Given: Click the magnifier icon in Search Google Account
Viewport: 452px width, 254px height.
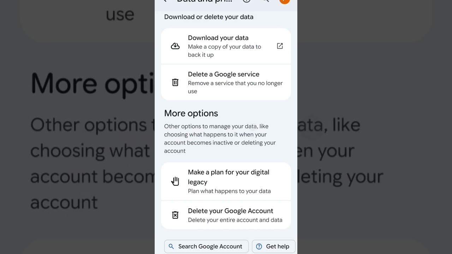Looking at the screenshot, I should click(171, 246).
